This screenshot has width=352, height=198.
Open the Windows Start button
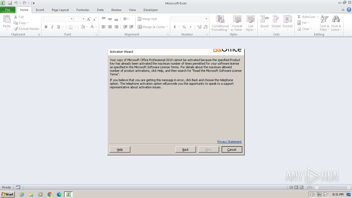(x=7, y=194)
